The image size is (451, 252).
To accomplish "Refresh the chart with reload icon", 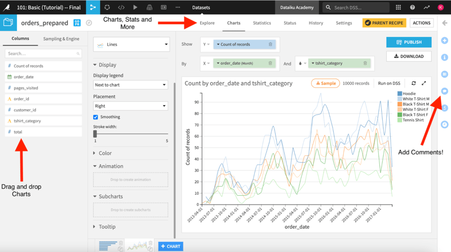I will coord(414,83).
